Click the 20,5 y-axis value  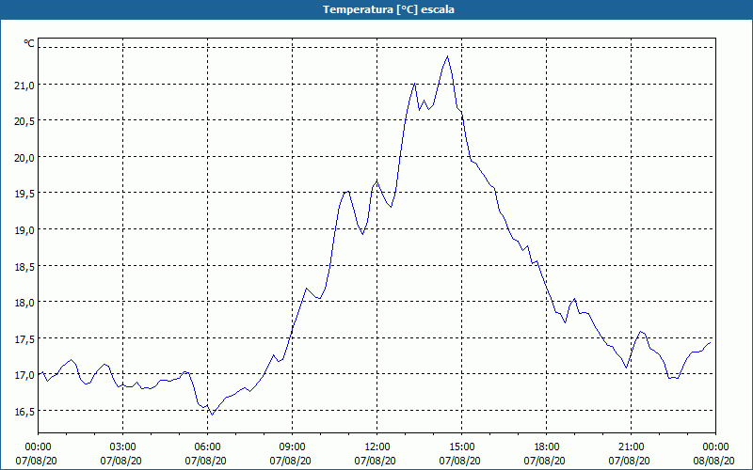pos(24,122)
